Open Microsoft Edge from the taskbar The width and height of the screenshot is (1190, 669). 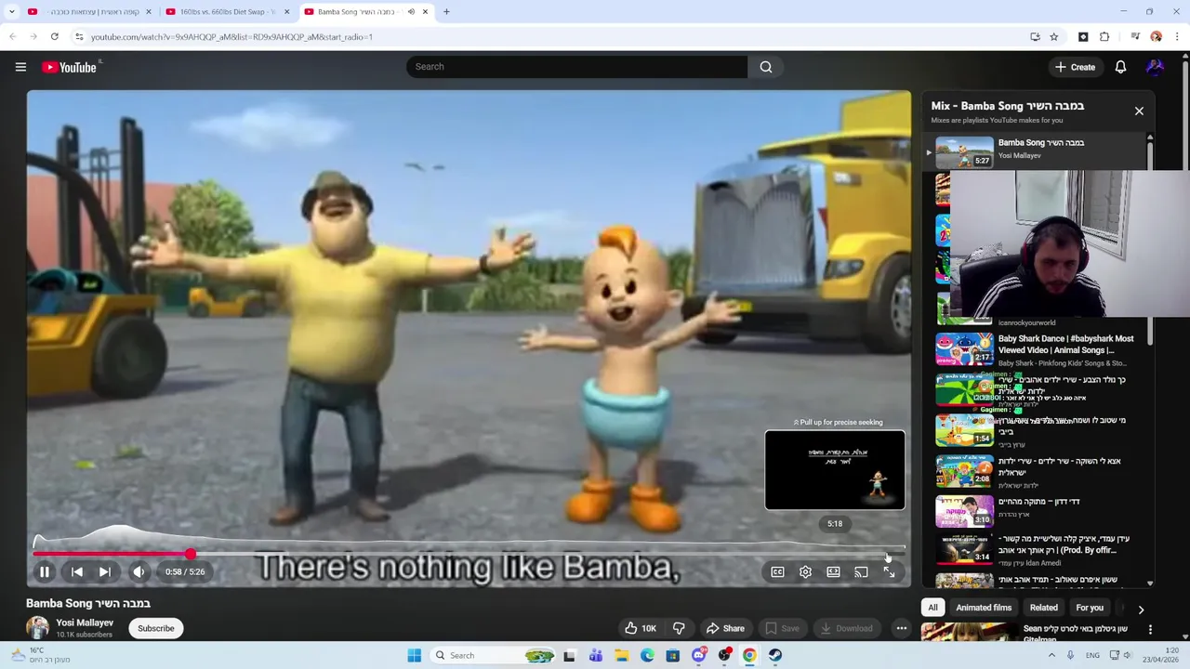coord(647,655)
